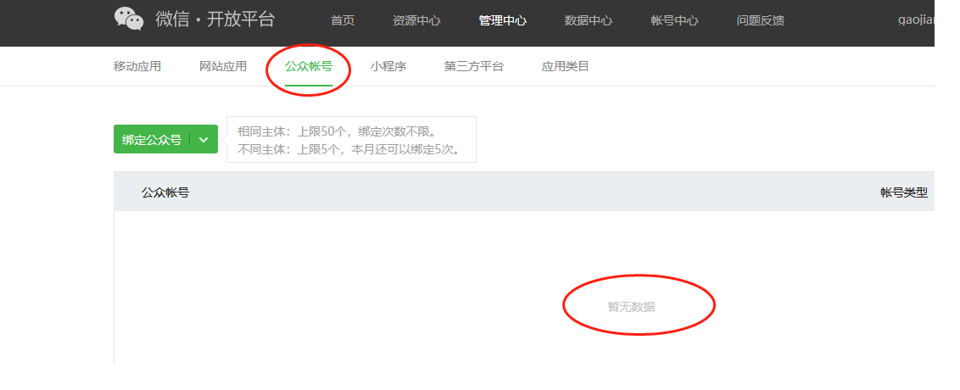Switch to 网站应用 tab
The height and width of the screenshot is (390, 960).
[223, 66]
